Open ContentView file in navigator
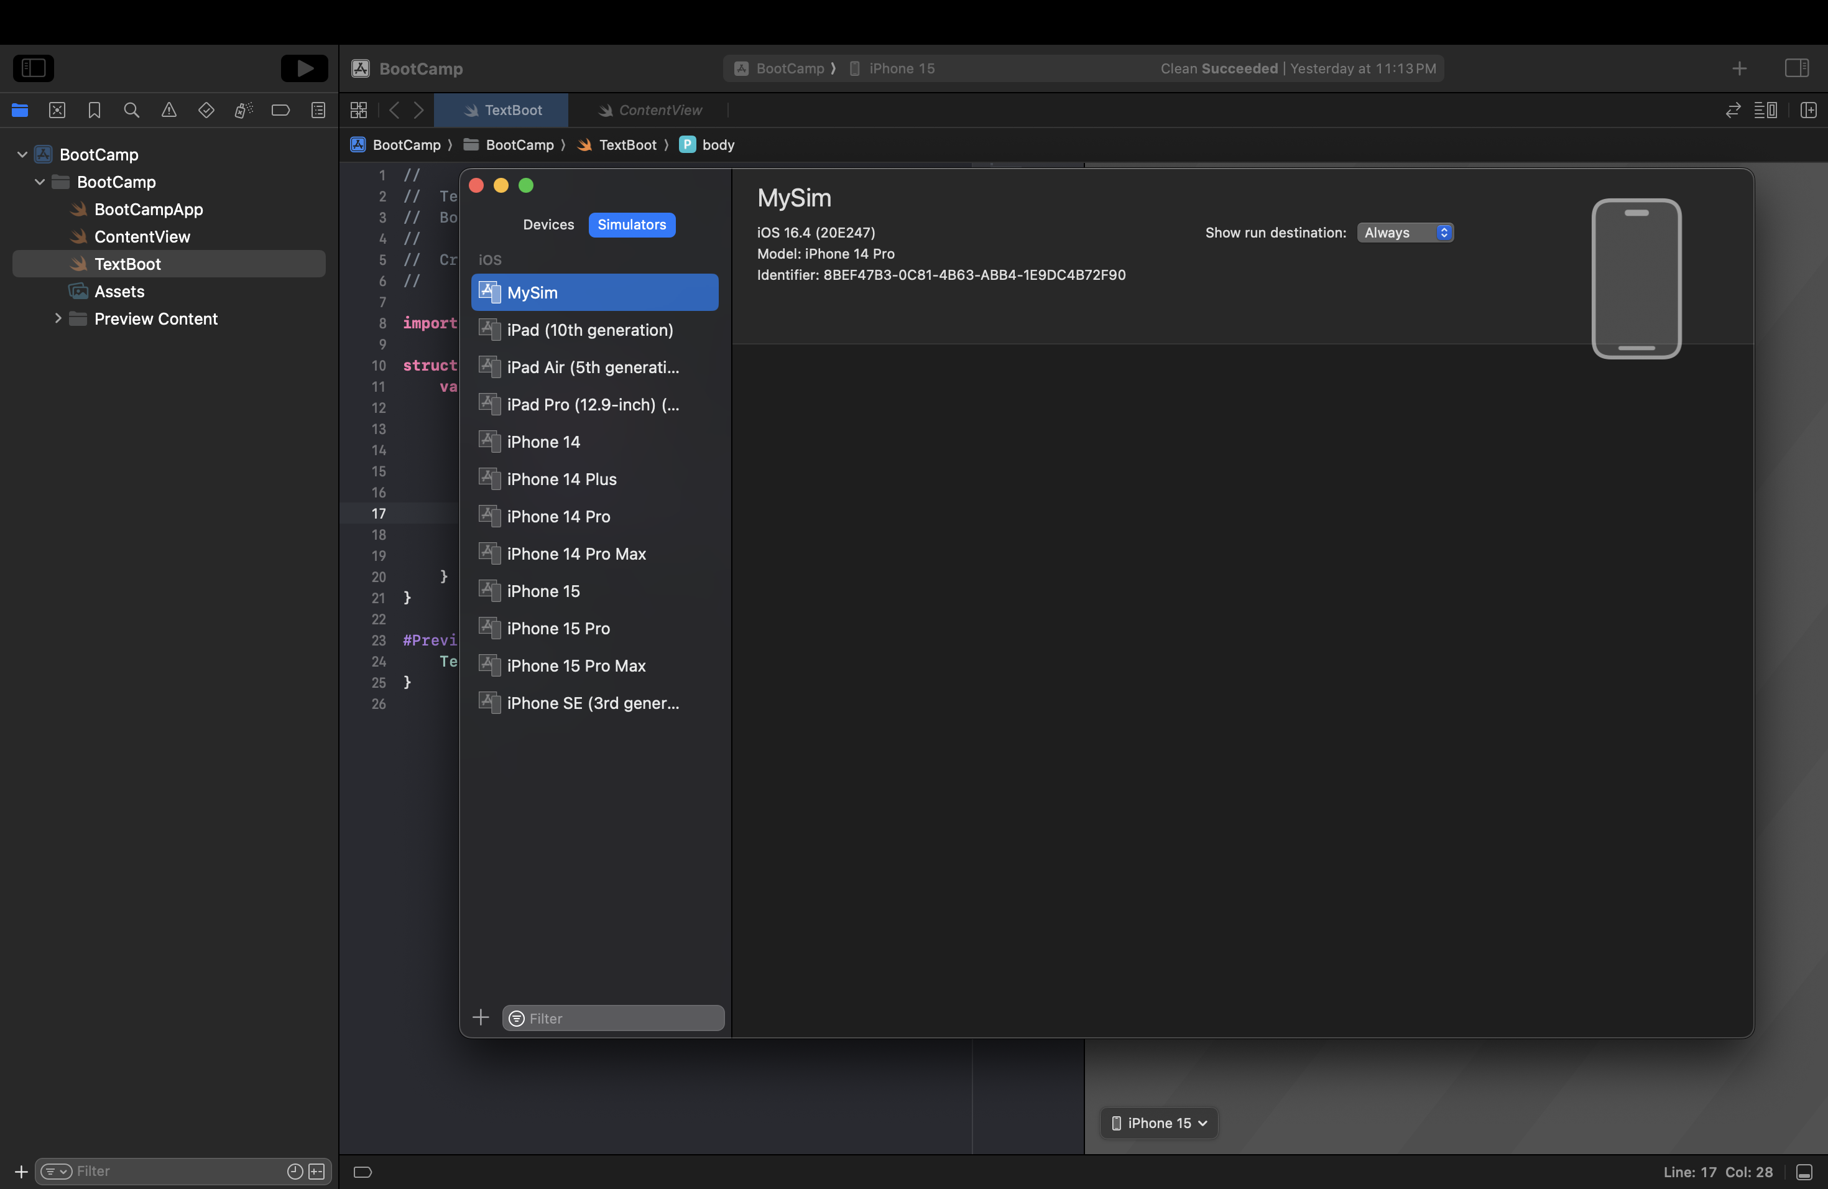This screenshot has height=1189, width=1828. pos(142,236)
